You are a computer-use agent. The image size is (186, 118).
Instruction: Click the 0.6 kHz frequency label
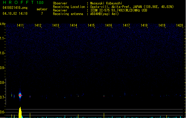2,112
